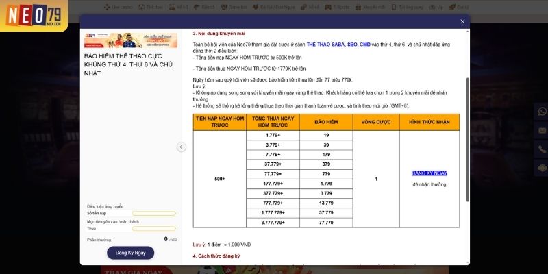Select the Bắn cá navigation item
Image resolution: width=548 pixels, height=274 pixels.
pyautogui.click(x=204, y=7)
